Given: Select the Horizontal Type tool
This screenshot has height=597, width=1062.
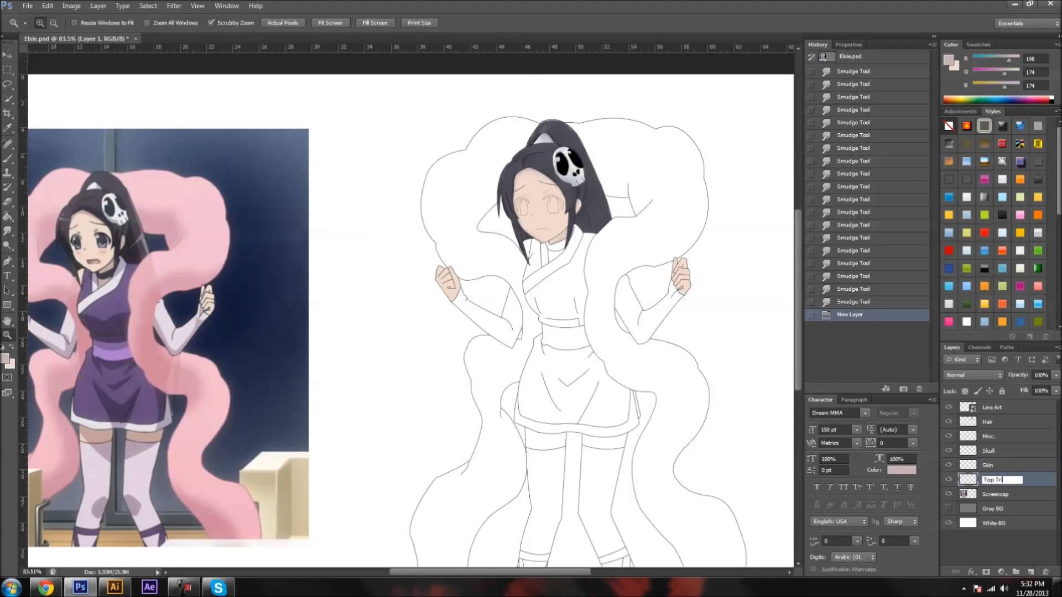Looking at the screenshot, I should click(x=8, y=276).
